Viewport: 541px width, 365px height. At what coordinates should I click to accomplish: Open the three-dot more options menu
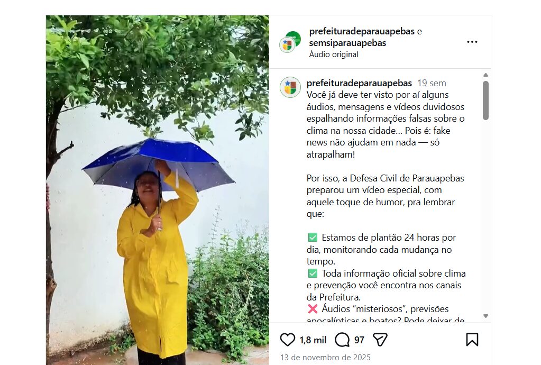coord(472,42)
